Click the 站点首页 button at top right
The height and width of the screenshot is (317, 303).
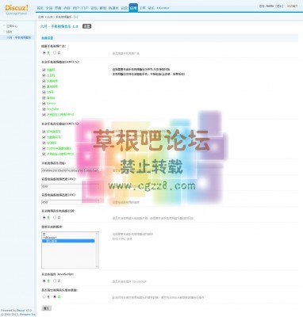pos(292,6)
